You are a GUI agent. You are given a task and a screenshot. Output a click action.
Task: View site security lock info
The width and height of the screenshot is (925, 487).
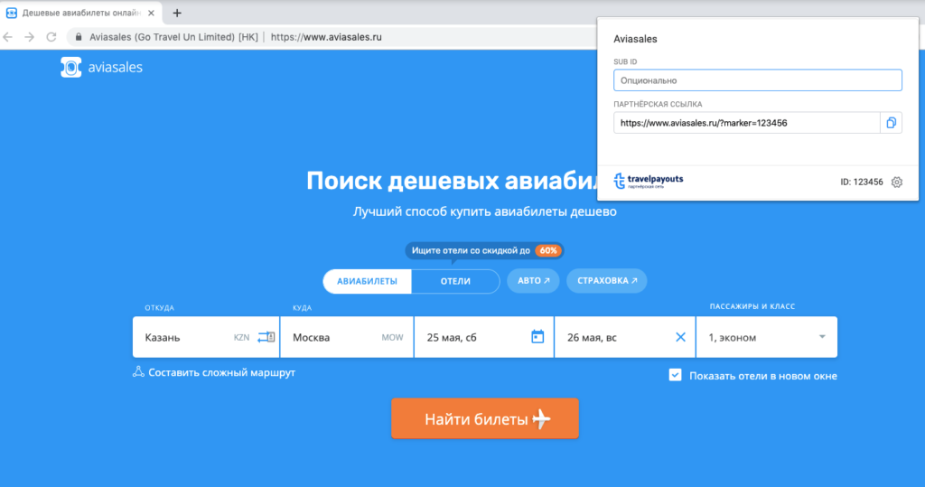pos(79,37)
